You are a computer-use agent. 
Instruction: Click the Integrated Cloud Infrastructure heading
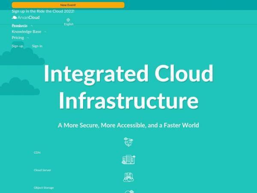(128, 87)
